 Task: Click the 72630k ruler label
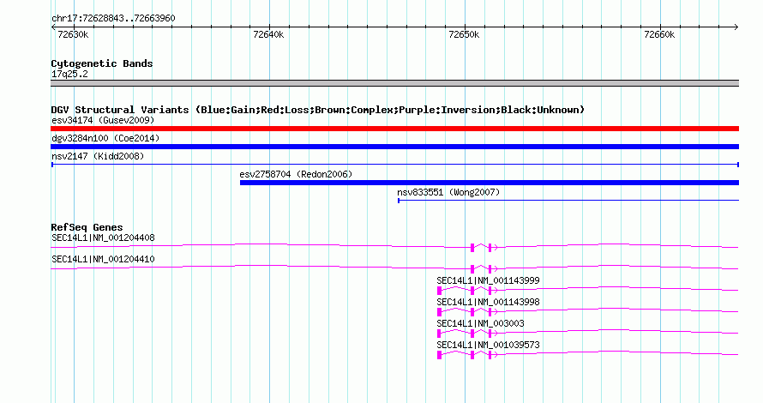[73, 34]
